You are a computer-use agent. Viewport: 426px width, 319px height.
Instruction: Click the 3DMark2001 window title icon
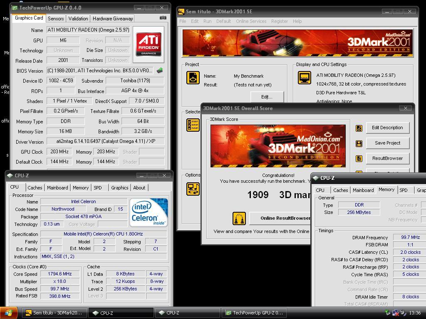click(181, 11)
